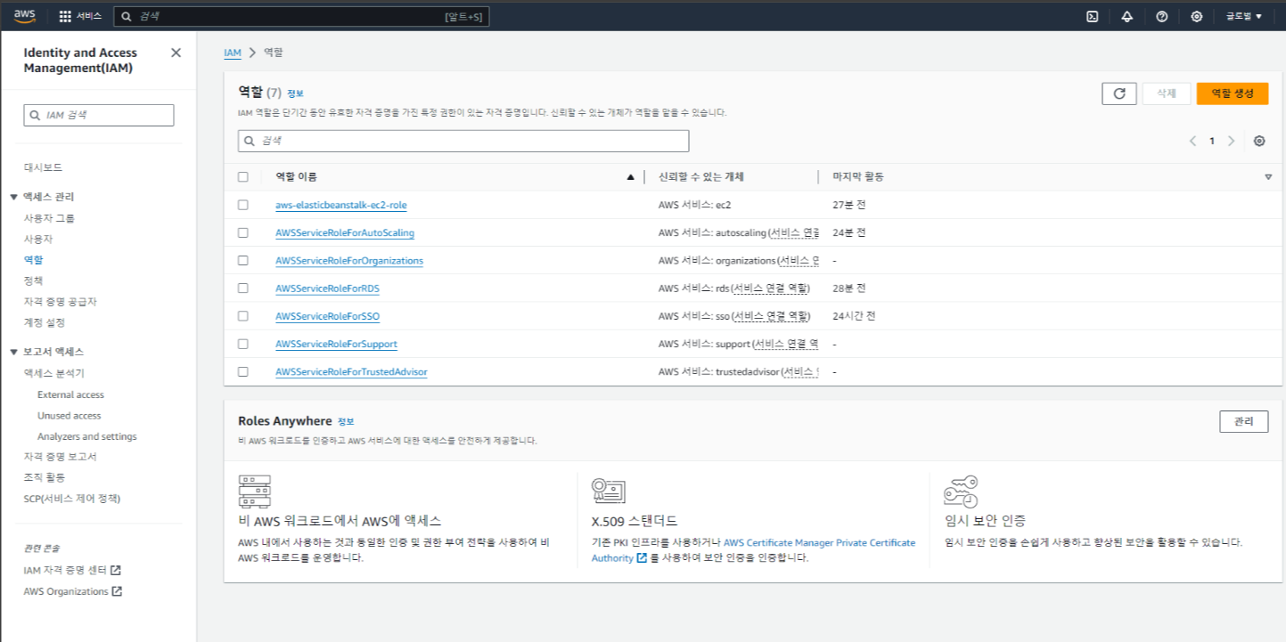Viewport: 1286px width, 642px height.
Task: Open 대시보드 in the sidebar
Action: click(x=43, y=167)
